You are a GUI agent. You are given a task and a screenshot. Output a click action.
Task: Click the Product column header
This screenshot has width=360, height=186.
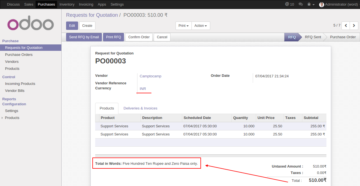(120, 118)
